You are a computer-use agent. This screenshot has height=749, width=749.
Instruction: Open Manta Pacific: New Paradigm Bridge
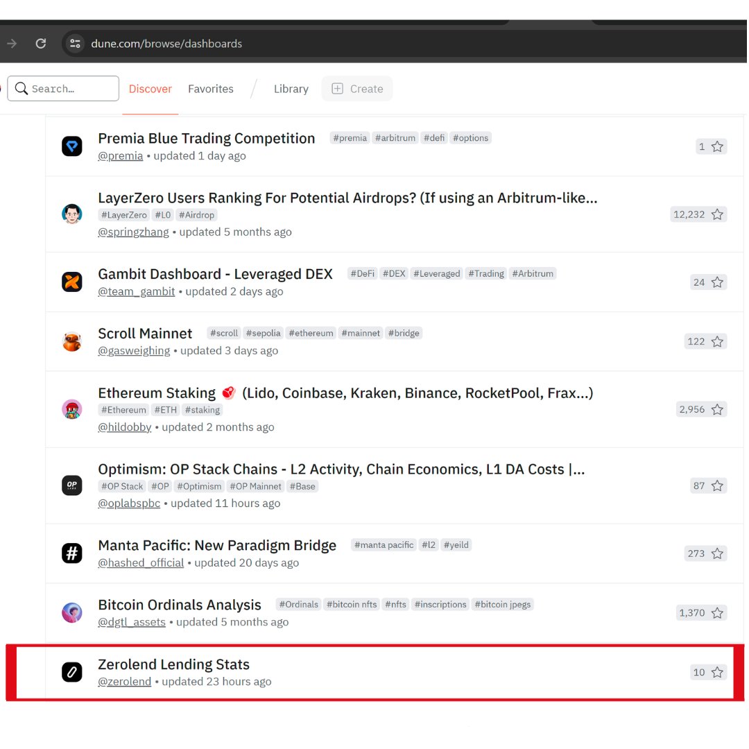(x=217, y=546)
